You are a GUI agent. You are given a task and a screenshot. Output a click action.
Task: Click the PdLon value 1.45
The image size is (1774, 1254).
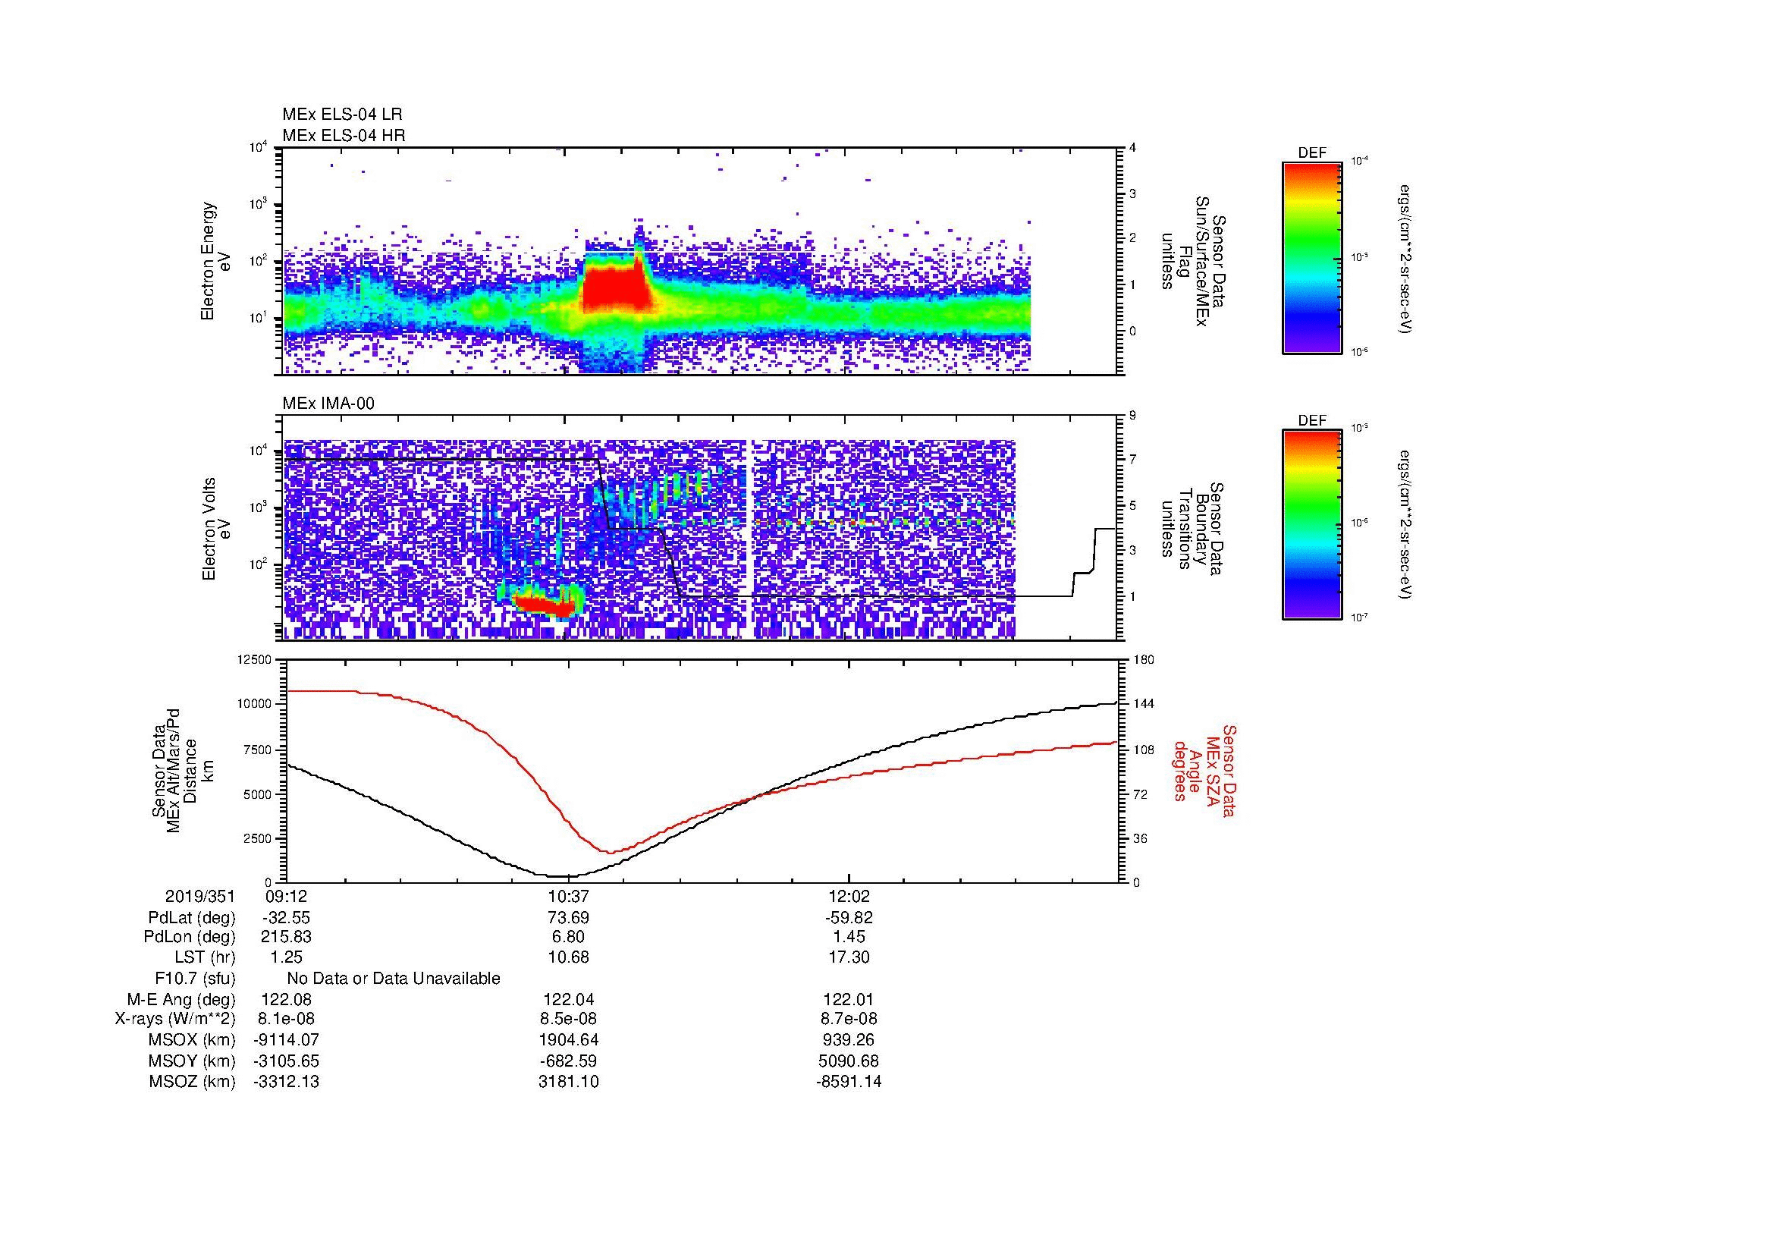[x=849, y=936]
